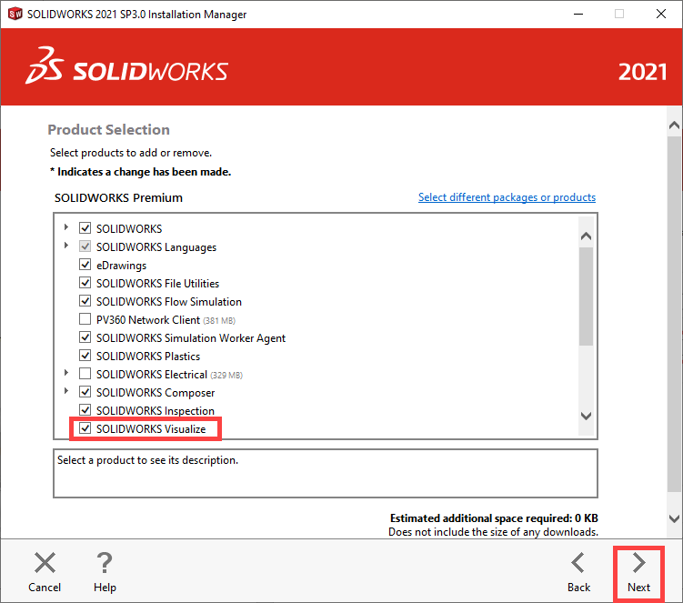Image resolution: width=683 pixels, height=603 pixels.
Task: Click the page scrollbar up arrow
Action: [674, 126]
